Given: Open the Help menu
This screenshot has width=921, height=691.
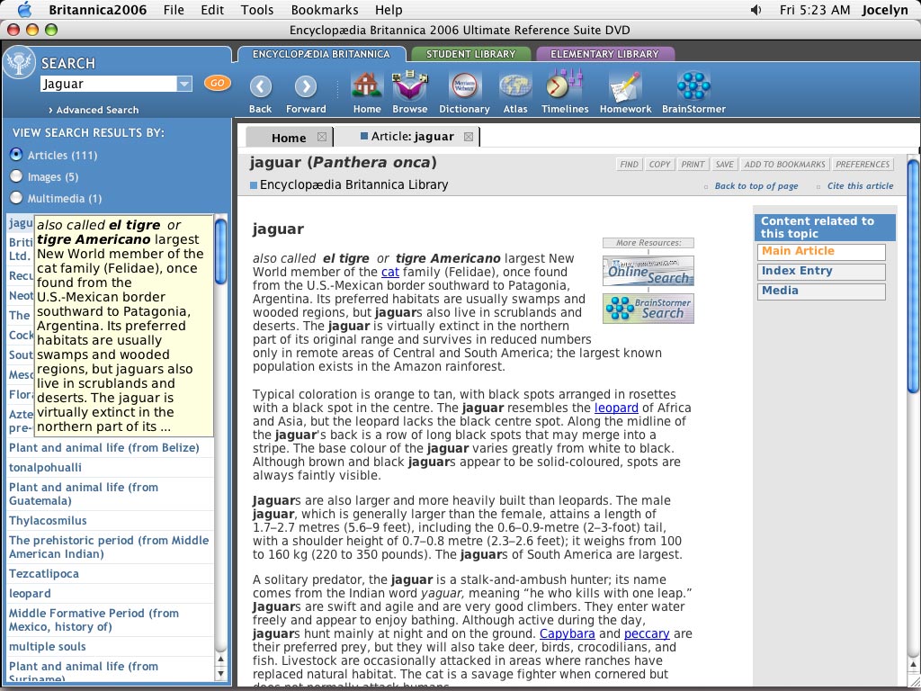Looking at the screenshot, I should coord(389,10).
